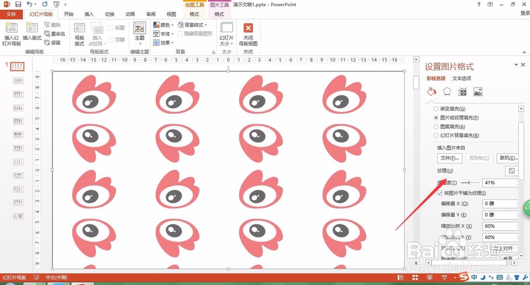Switch to the View (视图) tab
530x285 pixels.
171,14
